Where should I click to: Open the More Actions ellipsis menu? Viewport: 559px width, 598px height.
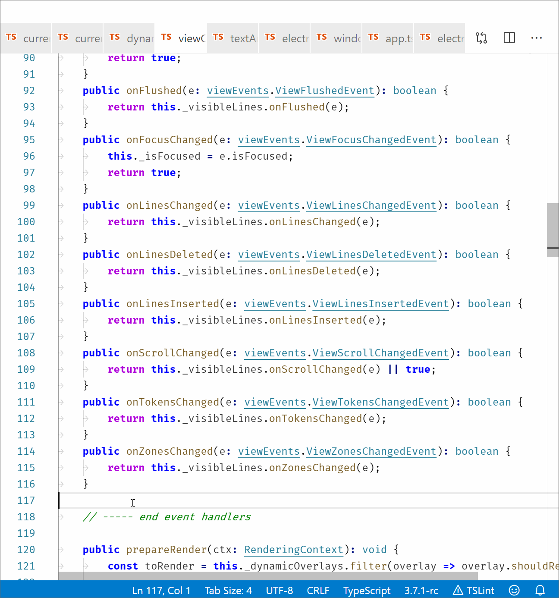pyautogui.click(x=536, y=38)
